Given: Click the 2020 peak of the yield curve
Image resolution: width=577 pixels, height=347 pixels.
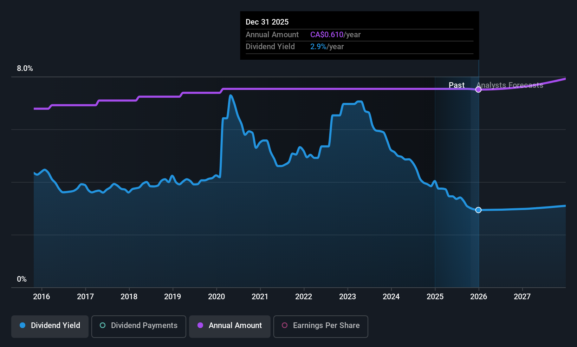Looking at the screenshot, I should tap(231, 95).
